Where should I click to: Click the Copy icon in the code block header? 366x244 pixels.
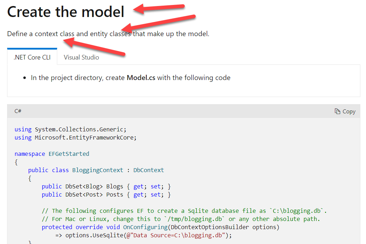tap(337, 112)
